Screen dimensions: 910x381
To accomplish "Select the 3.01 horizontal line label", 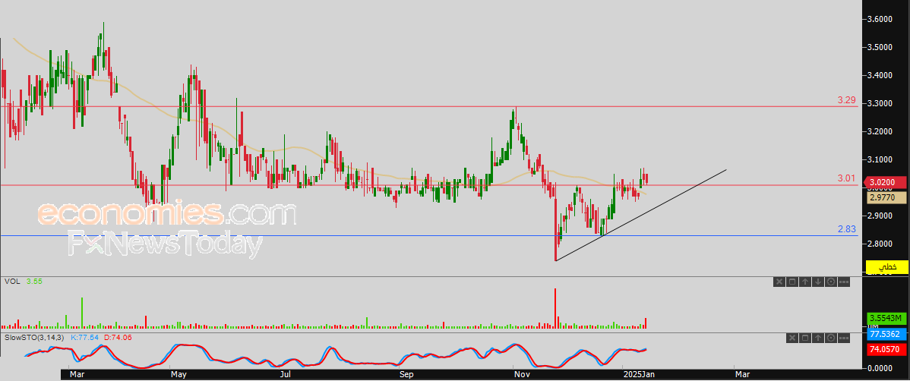I will tap(846, 178).
